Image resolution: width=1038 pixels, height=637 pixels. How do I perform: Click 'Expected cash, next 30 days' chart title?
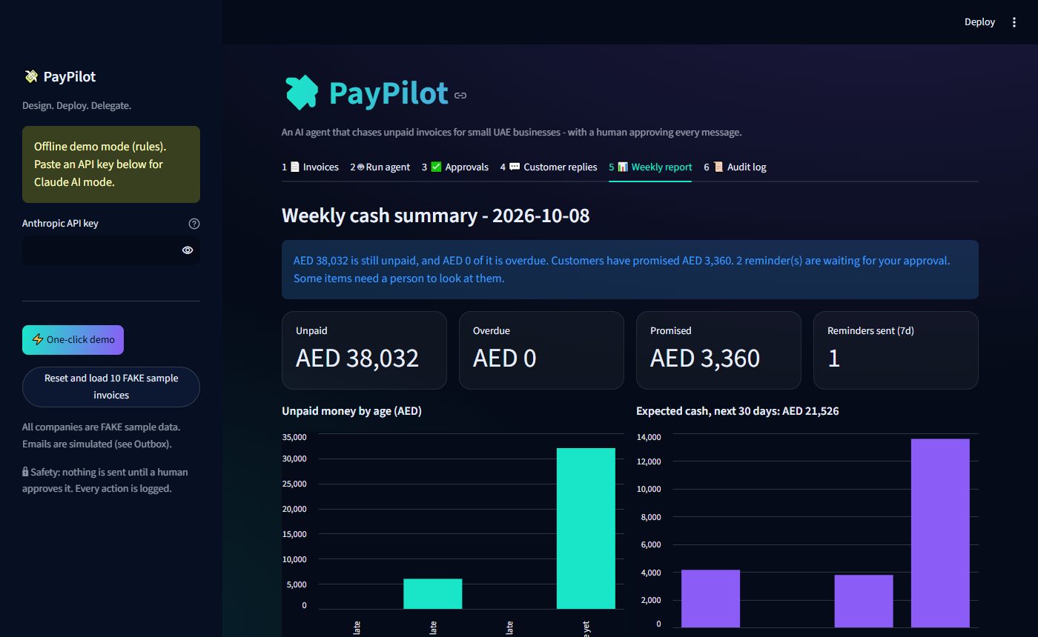(x=737, y=411)
